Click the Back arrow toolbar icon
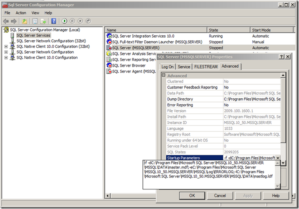The width and height of the screenshot is (299, 209). pyautogui.click(x=6, y=21)
